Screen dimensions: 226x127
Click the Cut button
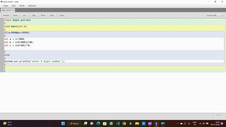click(24, 15)
